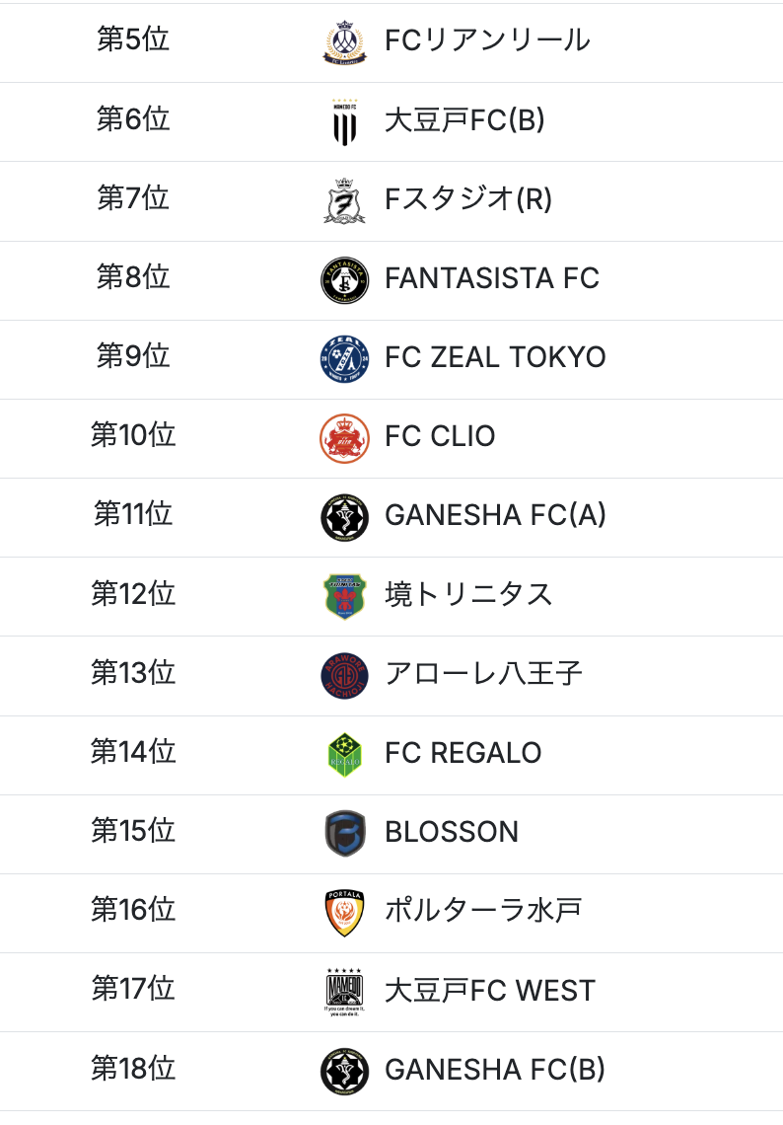Click the 境トリニタス green shield crest
The width and height of the screenshot is (783, 1125).
344,596
